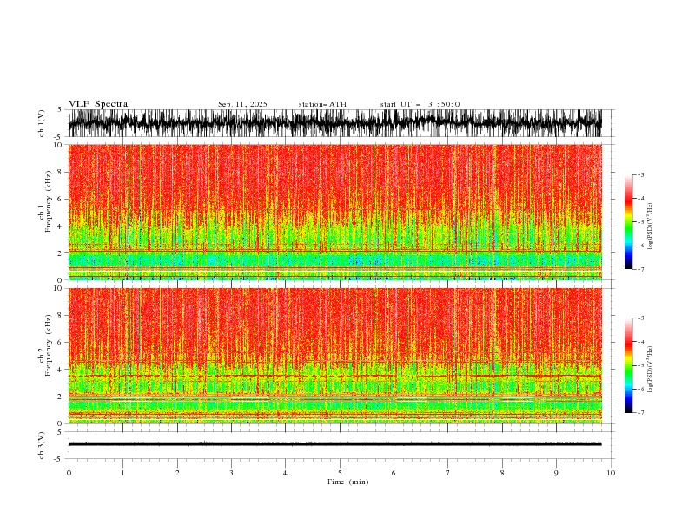Click the time axis tick label '10'
The height and width of the screenshot is (531, 688).
[611, 473]
